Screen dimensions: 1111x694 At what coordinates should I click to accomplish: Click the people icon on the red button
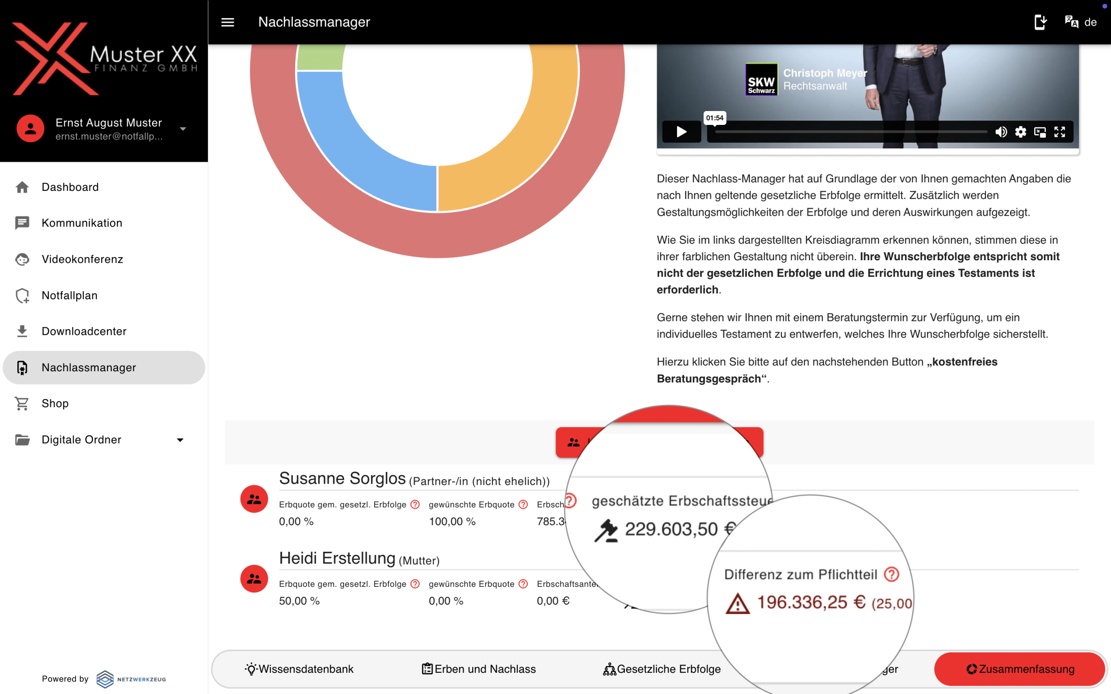(573, 442)
